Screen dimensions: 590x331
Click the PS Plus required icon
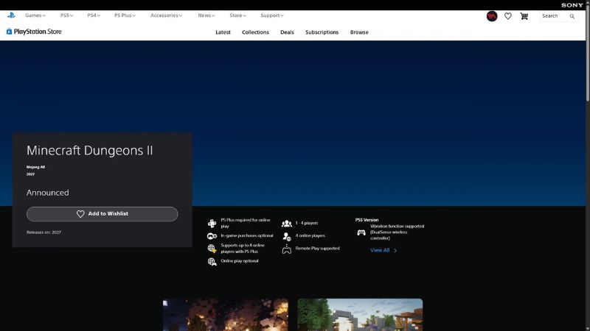pyautogui.click(x=212, y=224)
